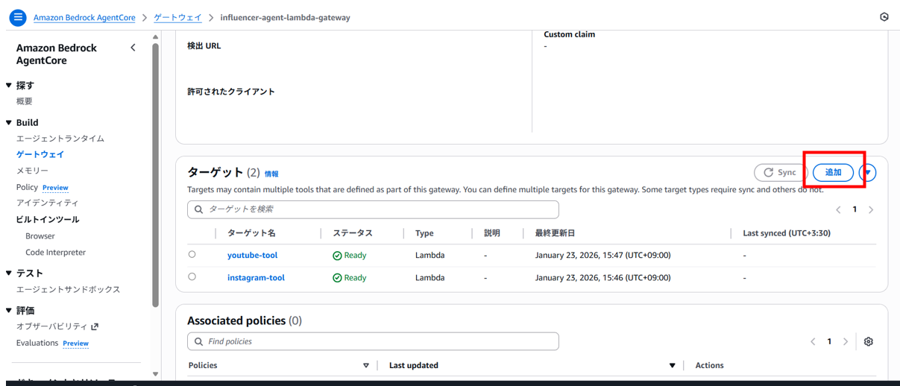Click Preview badge next to Policy

click(55, 188)
